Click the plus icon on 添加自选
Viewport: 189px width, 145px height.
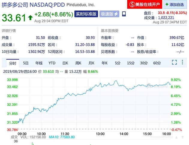pos(166,5)
